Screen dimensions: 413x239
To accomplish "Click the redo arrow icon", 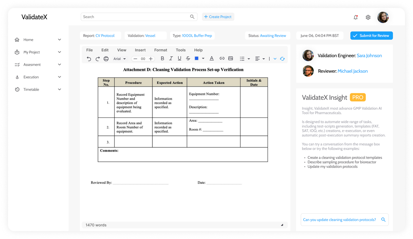I will click(97, 59).
